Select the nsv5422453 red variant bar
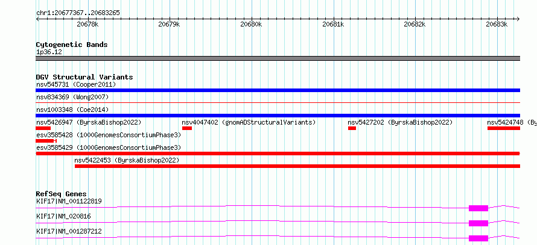Screen dimensions: 537x245 click(297, 166)
